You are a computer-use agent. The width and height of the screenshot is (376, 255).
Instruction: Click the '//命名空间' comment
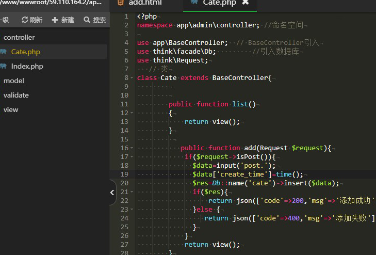tap(284, 25)
